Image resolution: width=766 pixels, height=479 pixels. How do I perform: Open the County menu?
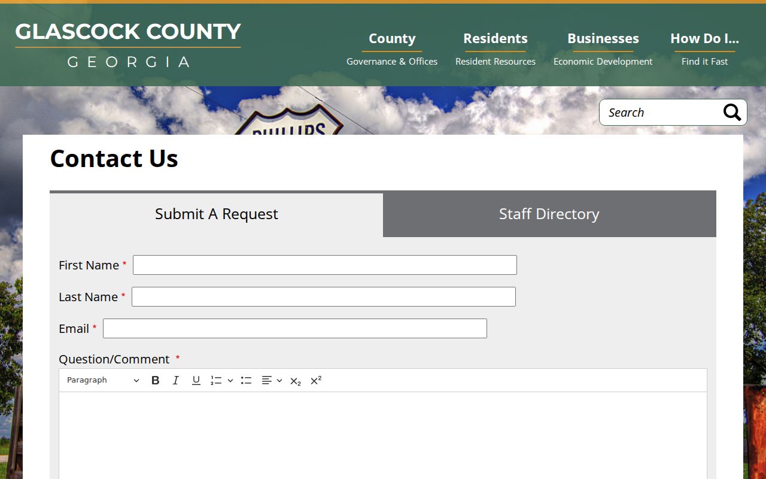pos(392,38)
